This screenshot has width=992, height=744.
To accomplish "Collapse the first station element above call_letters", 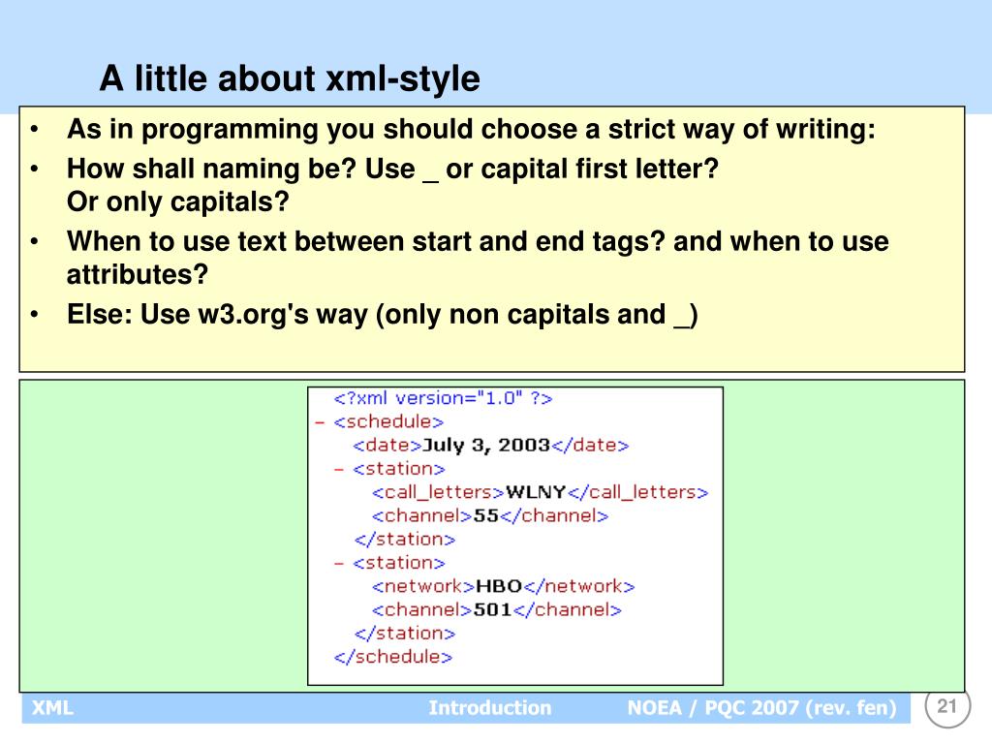I will 339,470.
